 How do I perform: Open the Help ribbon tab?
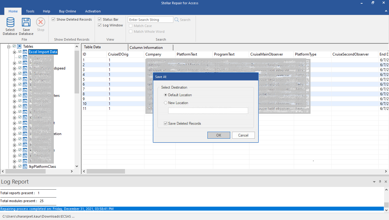(47, 11)
